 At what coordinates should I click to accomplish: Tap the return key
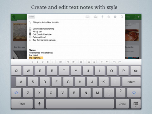pos(131,82)
